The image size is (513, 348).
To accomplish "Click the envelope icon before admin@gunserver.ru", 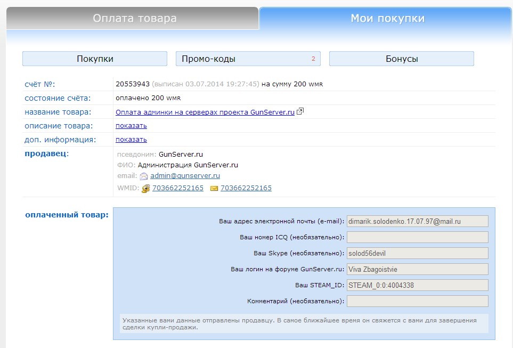I will (x=144, y=176).
